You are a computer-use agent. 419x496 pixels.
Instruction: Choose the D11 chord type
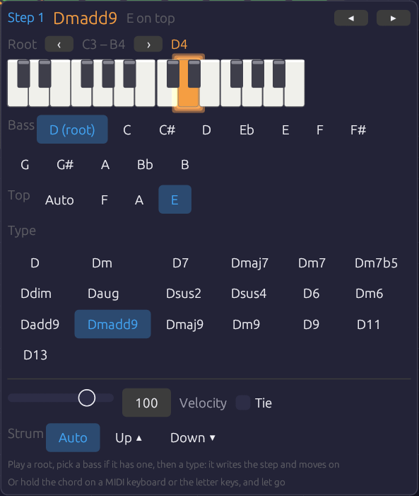[x=368, y=324]
